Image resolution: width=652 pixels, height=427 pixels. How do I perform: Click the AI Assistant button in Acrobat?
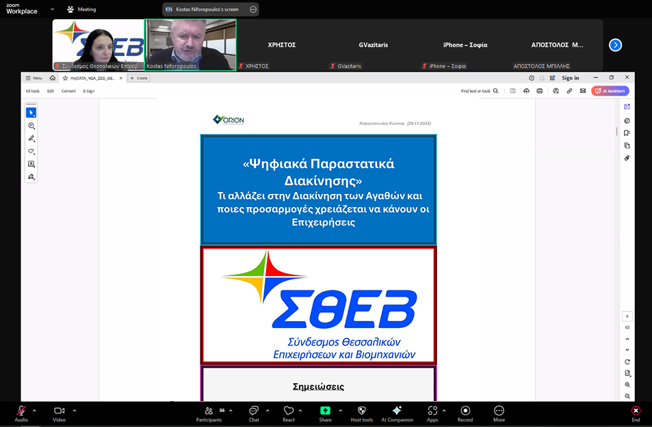pyautogui.click(x=610, y=91)
